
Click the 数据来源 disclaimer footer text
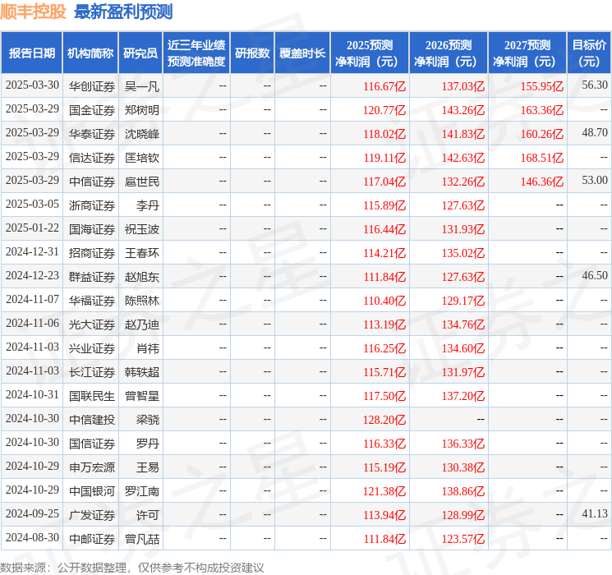(132, 567)
